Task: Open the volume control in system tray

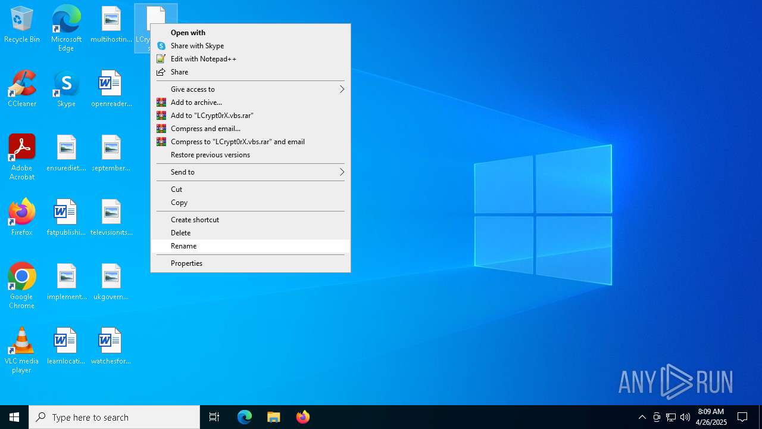Action: [x=685, y=417]
